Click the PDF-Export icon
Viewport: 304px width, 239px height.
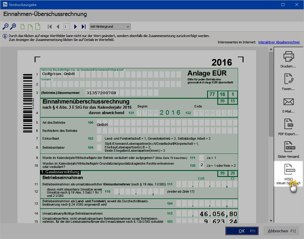pyautogui.click(x=289, y=124)
